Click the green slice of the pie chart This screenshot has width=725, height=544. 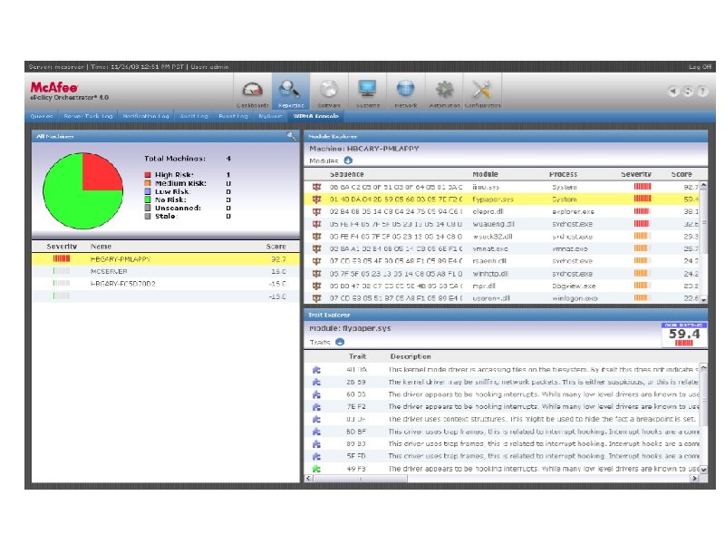(x=70, y=203)
